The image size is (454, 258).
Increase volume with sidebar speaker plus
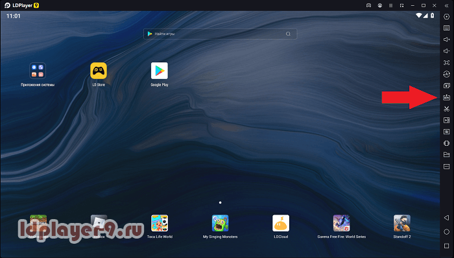[x=446, y=40]
